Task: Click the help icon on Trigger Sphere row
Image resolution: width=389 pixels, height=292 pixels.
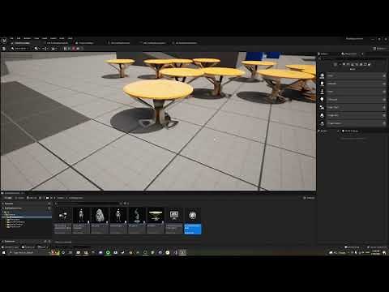Action: (x=384, y=123)
